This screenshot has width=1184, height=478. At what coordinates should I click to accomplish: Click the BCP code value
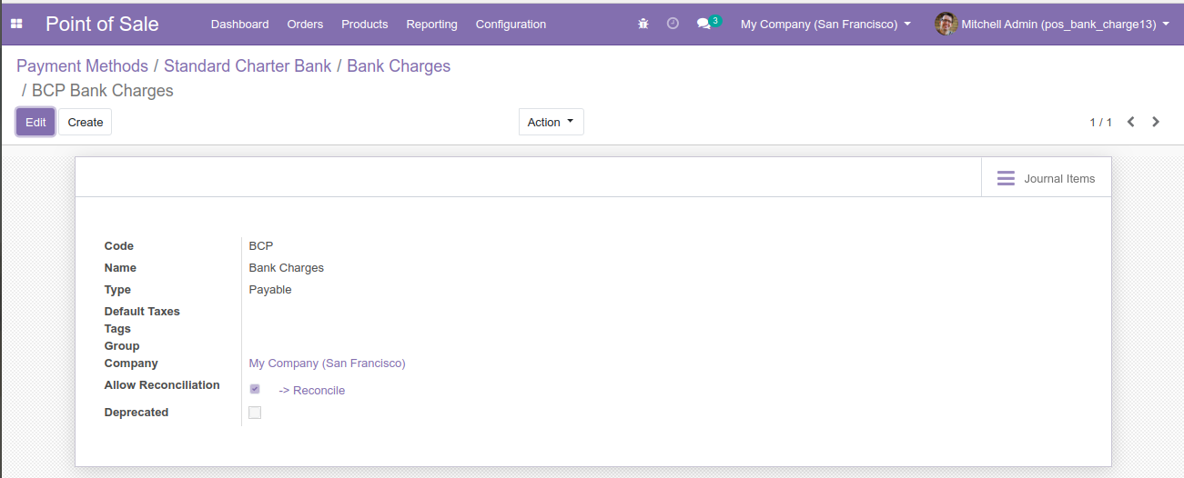click(x=261, y=246)
